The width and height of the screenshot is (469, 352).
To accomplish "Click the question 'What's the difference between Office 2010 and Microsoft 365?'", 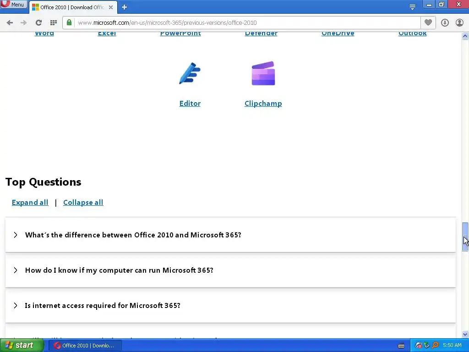I will coord(133,235).
